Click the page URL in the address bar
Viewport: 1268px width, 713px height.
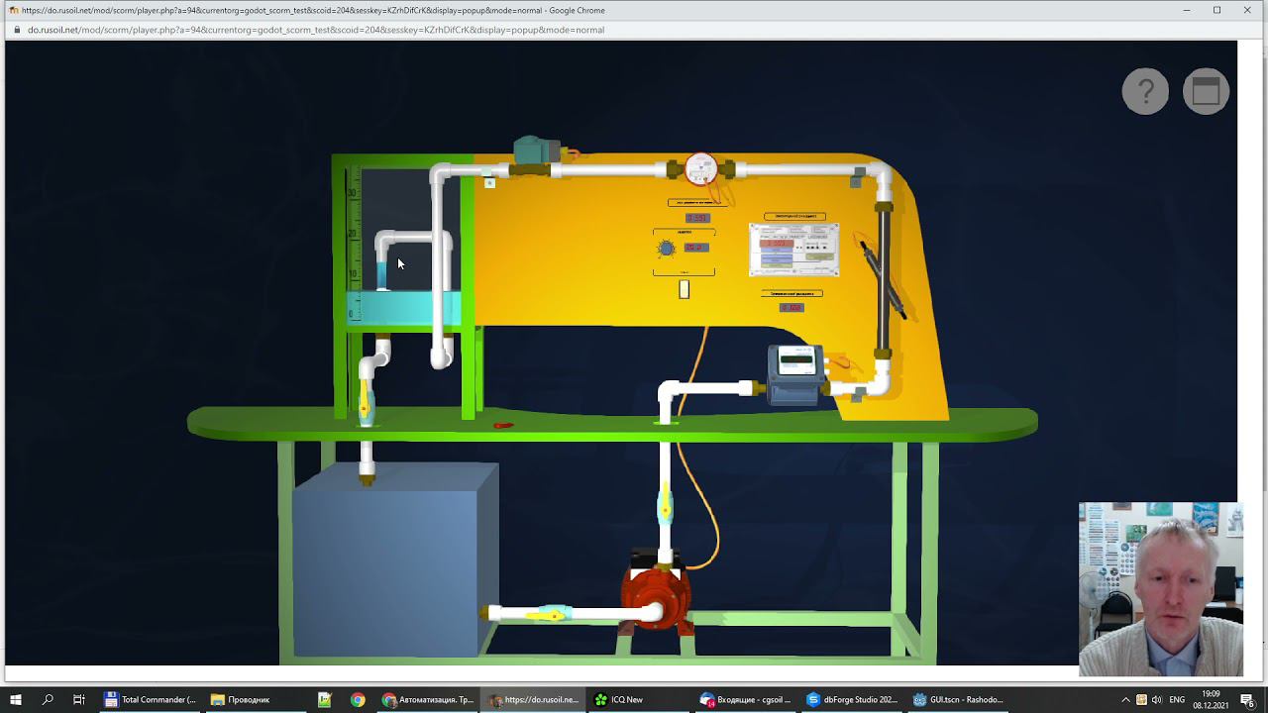[315, 30]
